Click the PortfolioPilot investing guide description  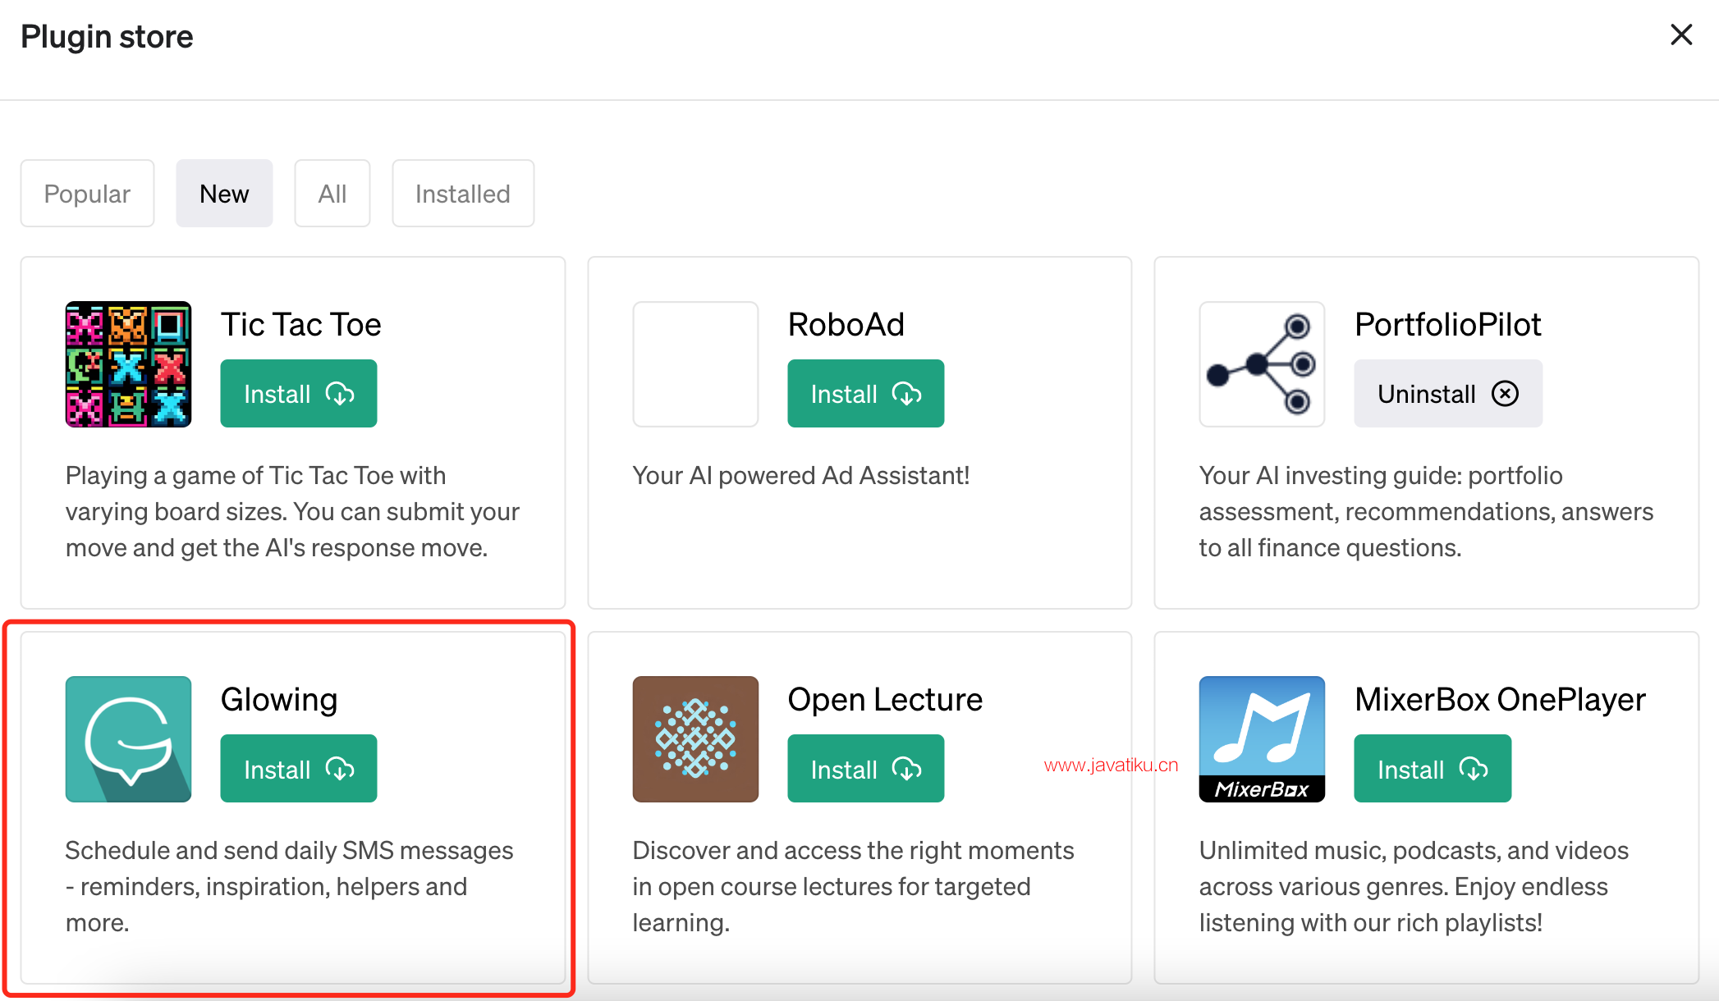[x=1427, y=512]
